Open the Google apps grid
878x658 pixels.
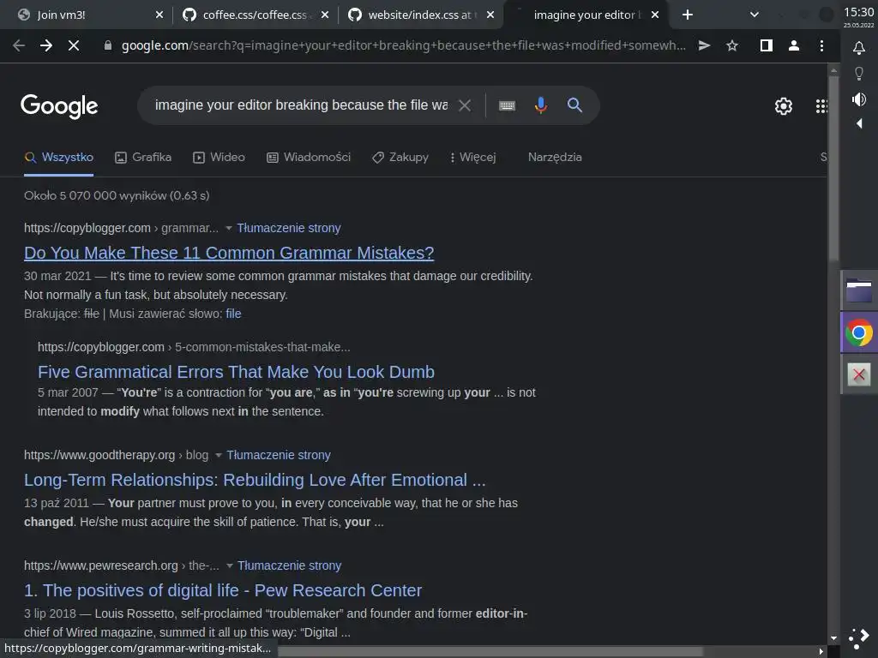click(821, 105)
